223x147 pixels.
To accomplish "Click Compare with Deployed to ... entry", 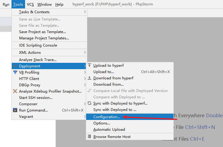I will 130,97.
